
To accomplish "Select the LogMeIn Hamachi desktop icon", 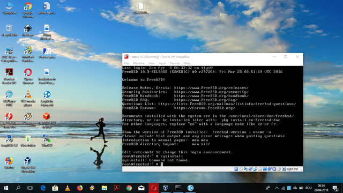I will [x=47, y=99].
